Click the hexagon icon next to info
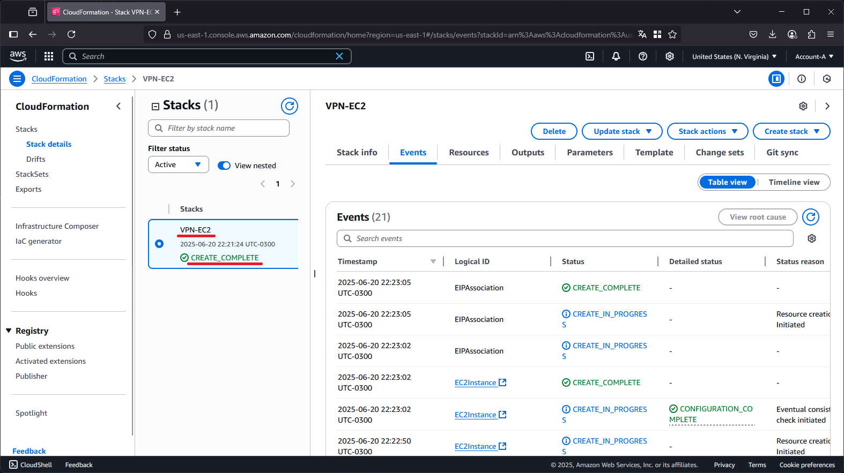844x473 pixels. [x=827, y=79]
